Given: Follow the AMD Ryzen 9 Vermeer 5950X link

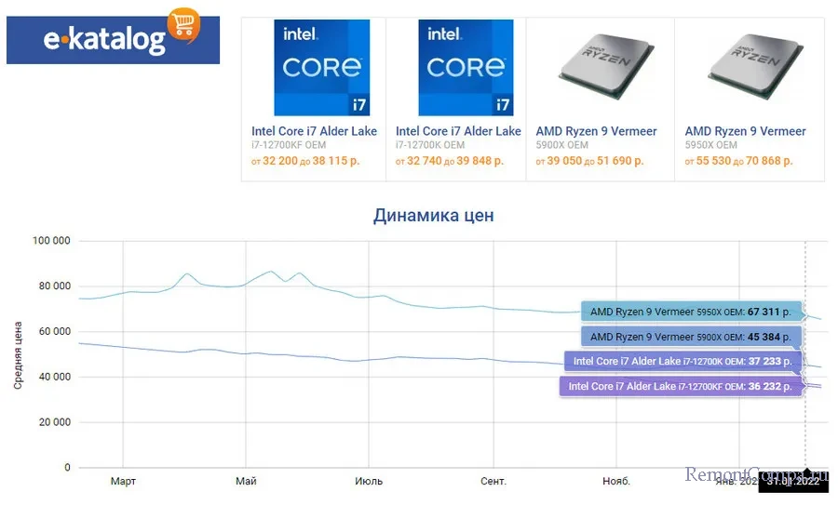Looking at the screenshot, I should (745, 131).
